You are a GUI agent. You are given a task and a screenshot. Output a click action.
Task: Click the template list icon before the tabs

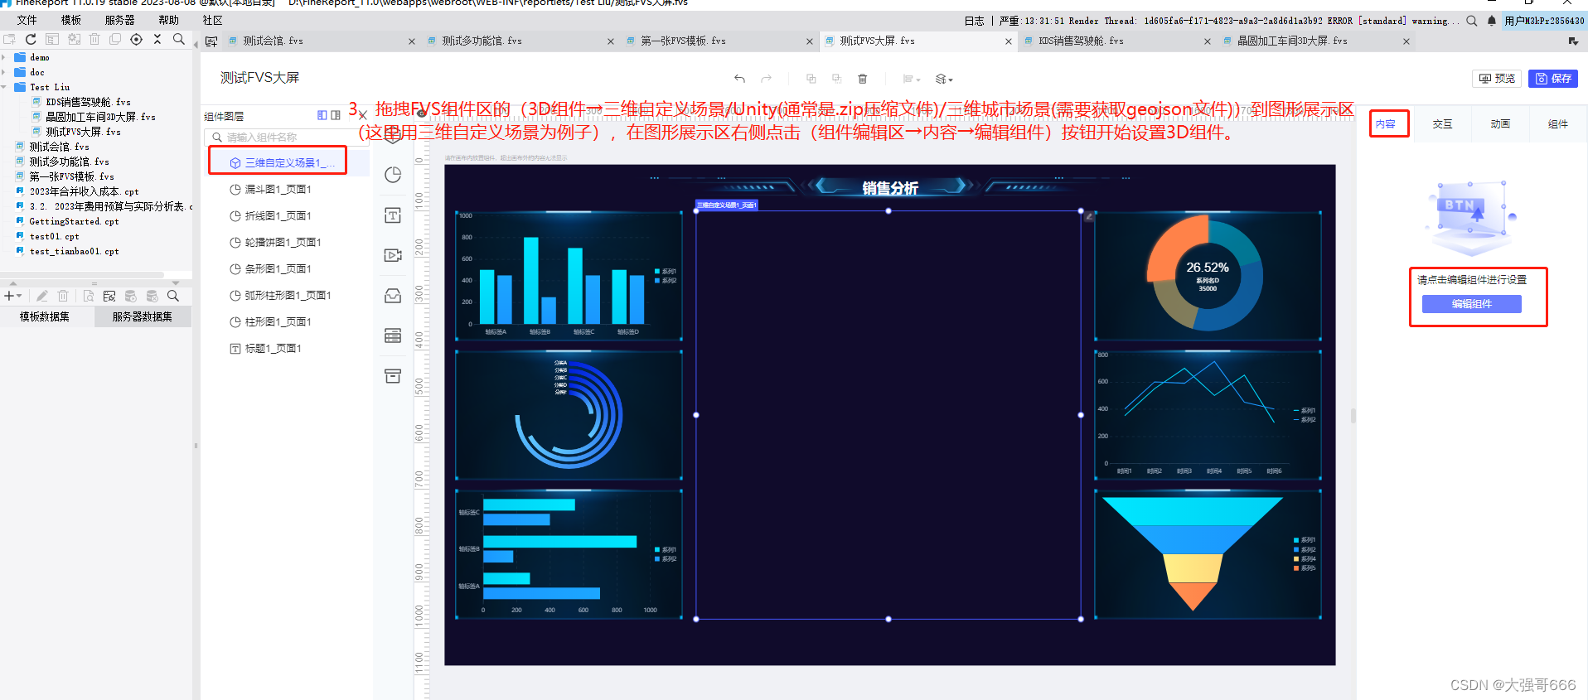click(x=211, y=41)
